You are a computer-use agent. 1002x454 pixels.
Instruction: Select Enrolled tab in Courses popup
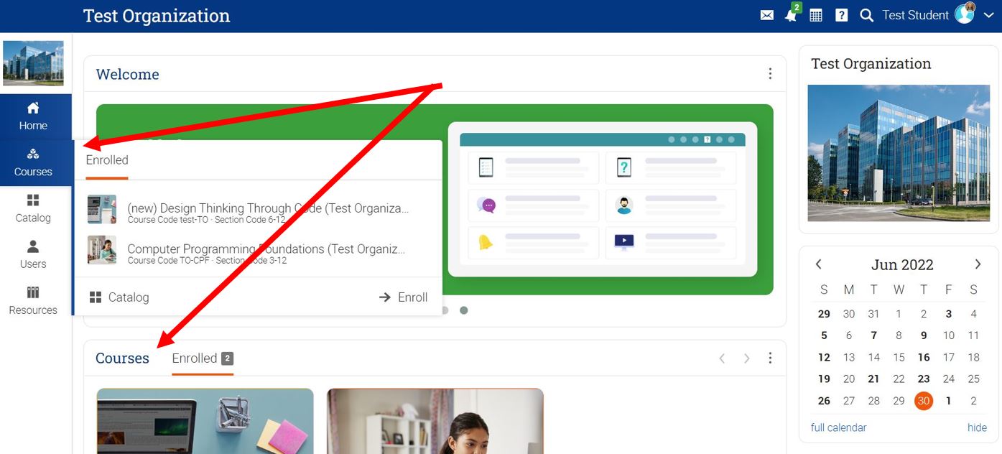[x=107, y=160]
